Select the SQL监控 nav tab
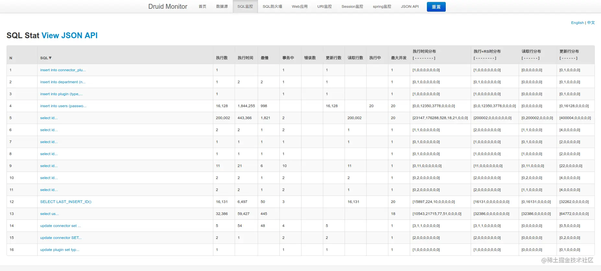601x271 pixels. 245,6
